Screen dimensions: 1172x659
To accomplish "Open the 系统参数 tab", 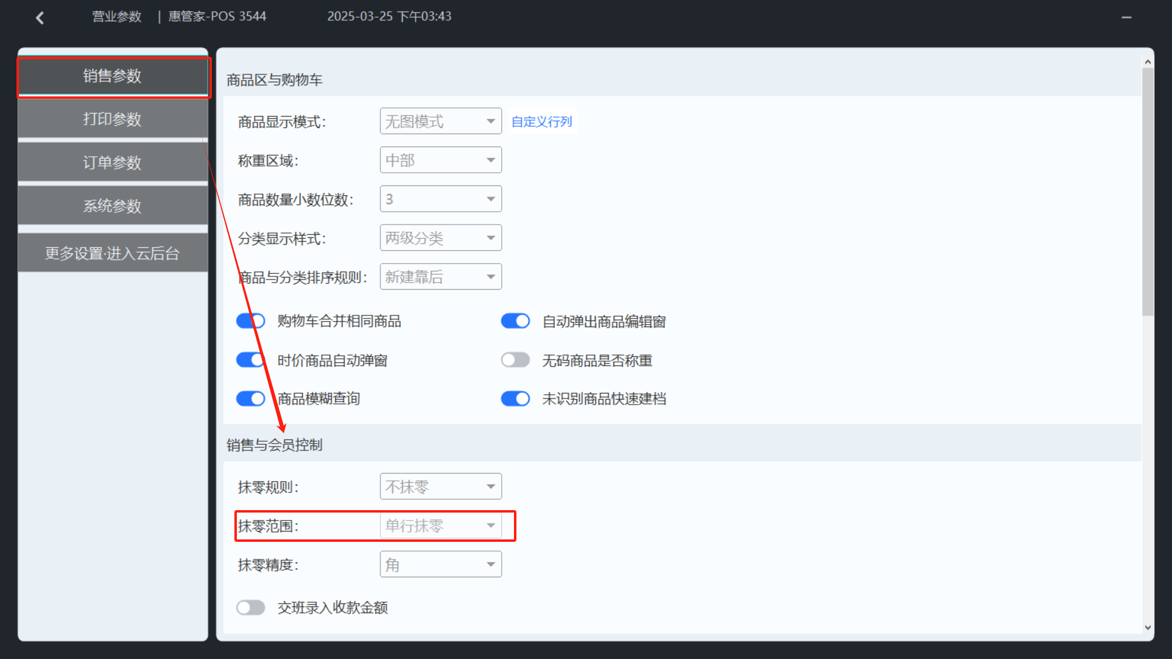I will coord(113,206).
